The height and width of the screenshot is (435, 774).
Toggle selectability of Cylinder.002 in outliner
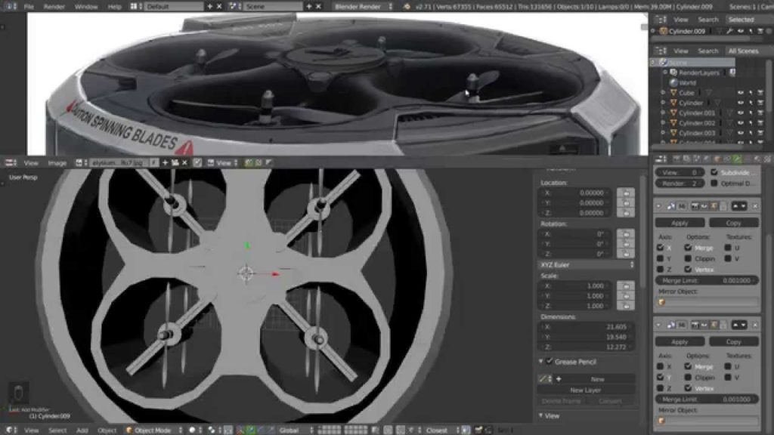click(x=751, y=123)
